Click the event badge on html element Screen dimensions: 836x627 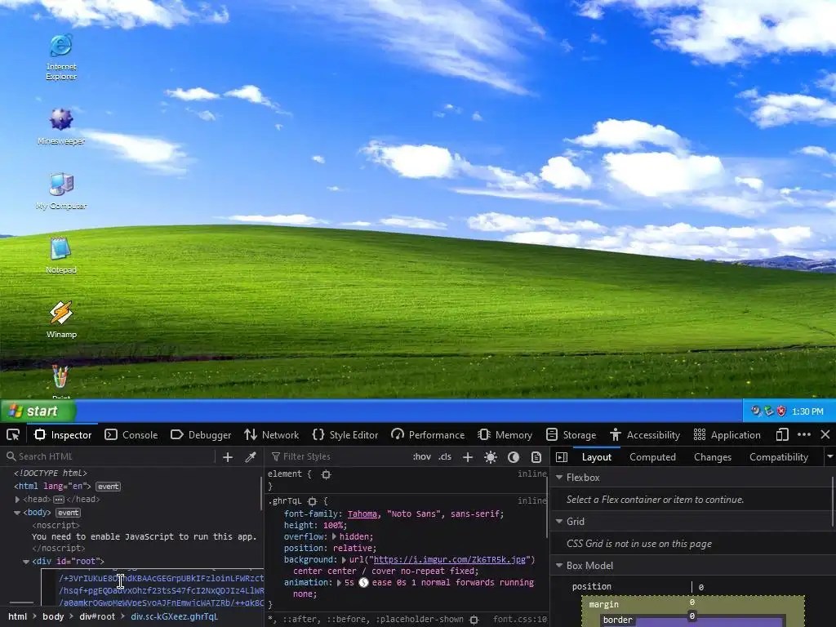pyautogui.click(x=109, y=487)
